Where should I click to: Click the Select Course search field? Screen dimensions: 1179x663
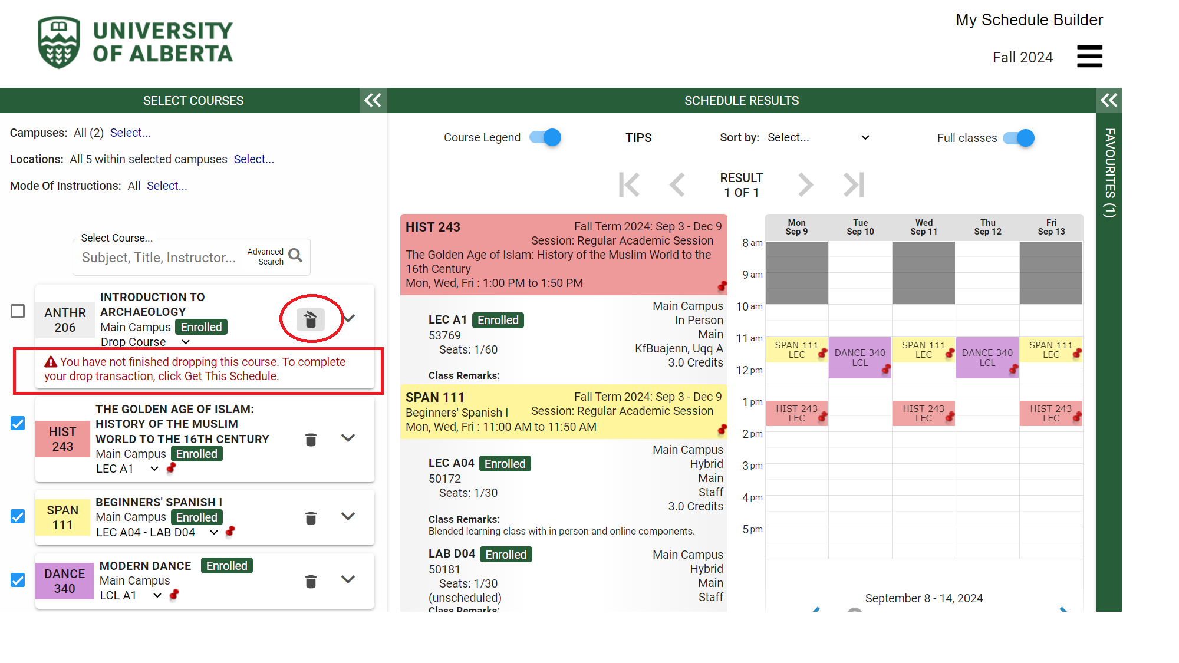pyautogui.click(x=159, y=258)
